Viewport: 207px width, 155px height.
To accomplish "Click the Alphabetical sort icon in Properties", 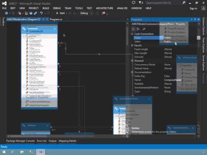I will [138, 29].
